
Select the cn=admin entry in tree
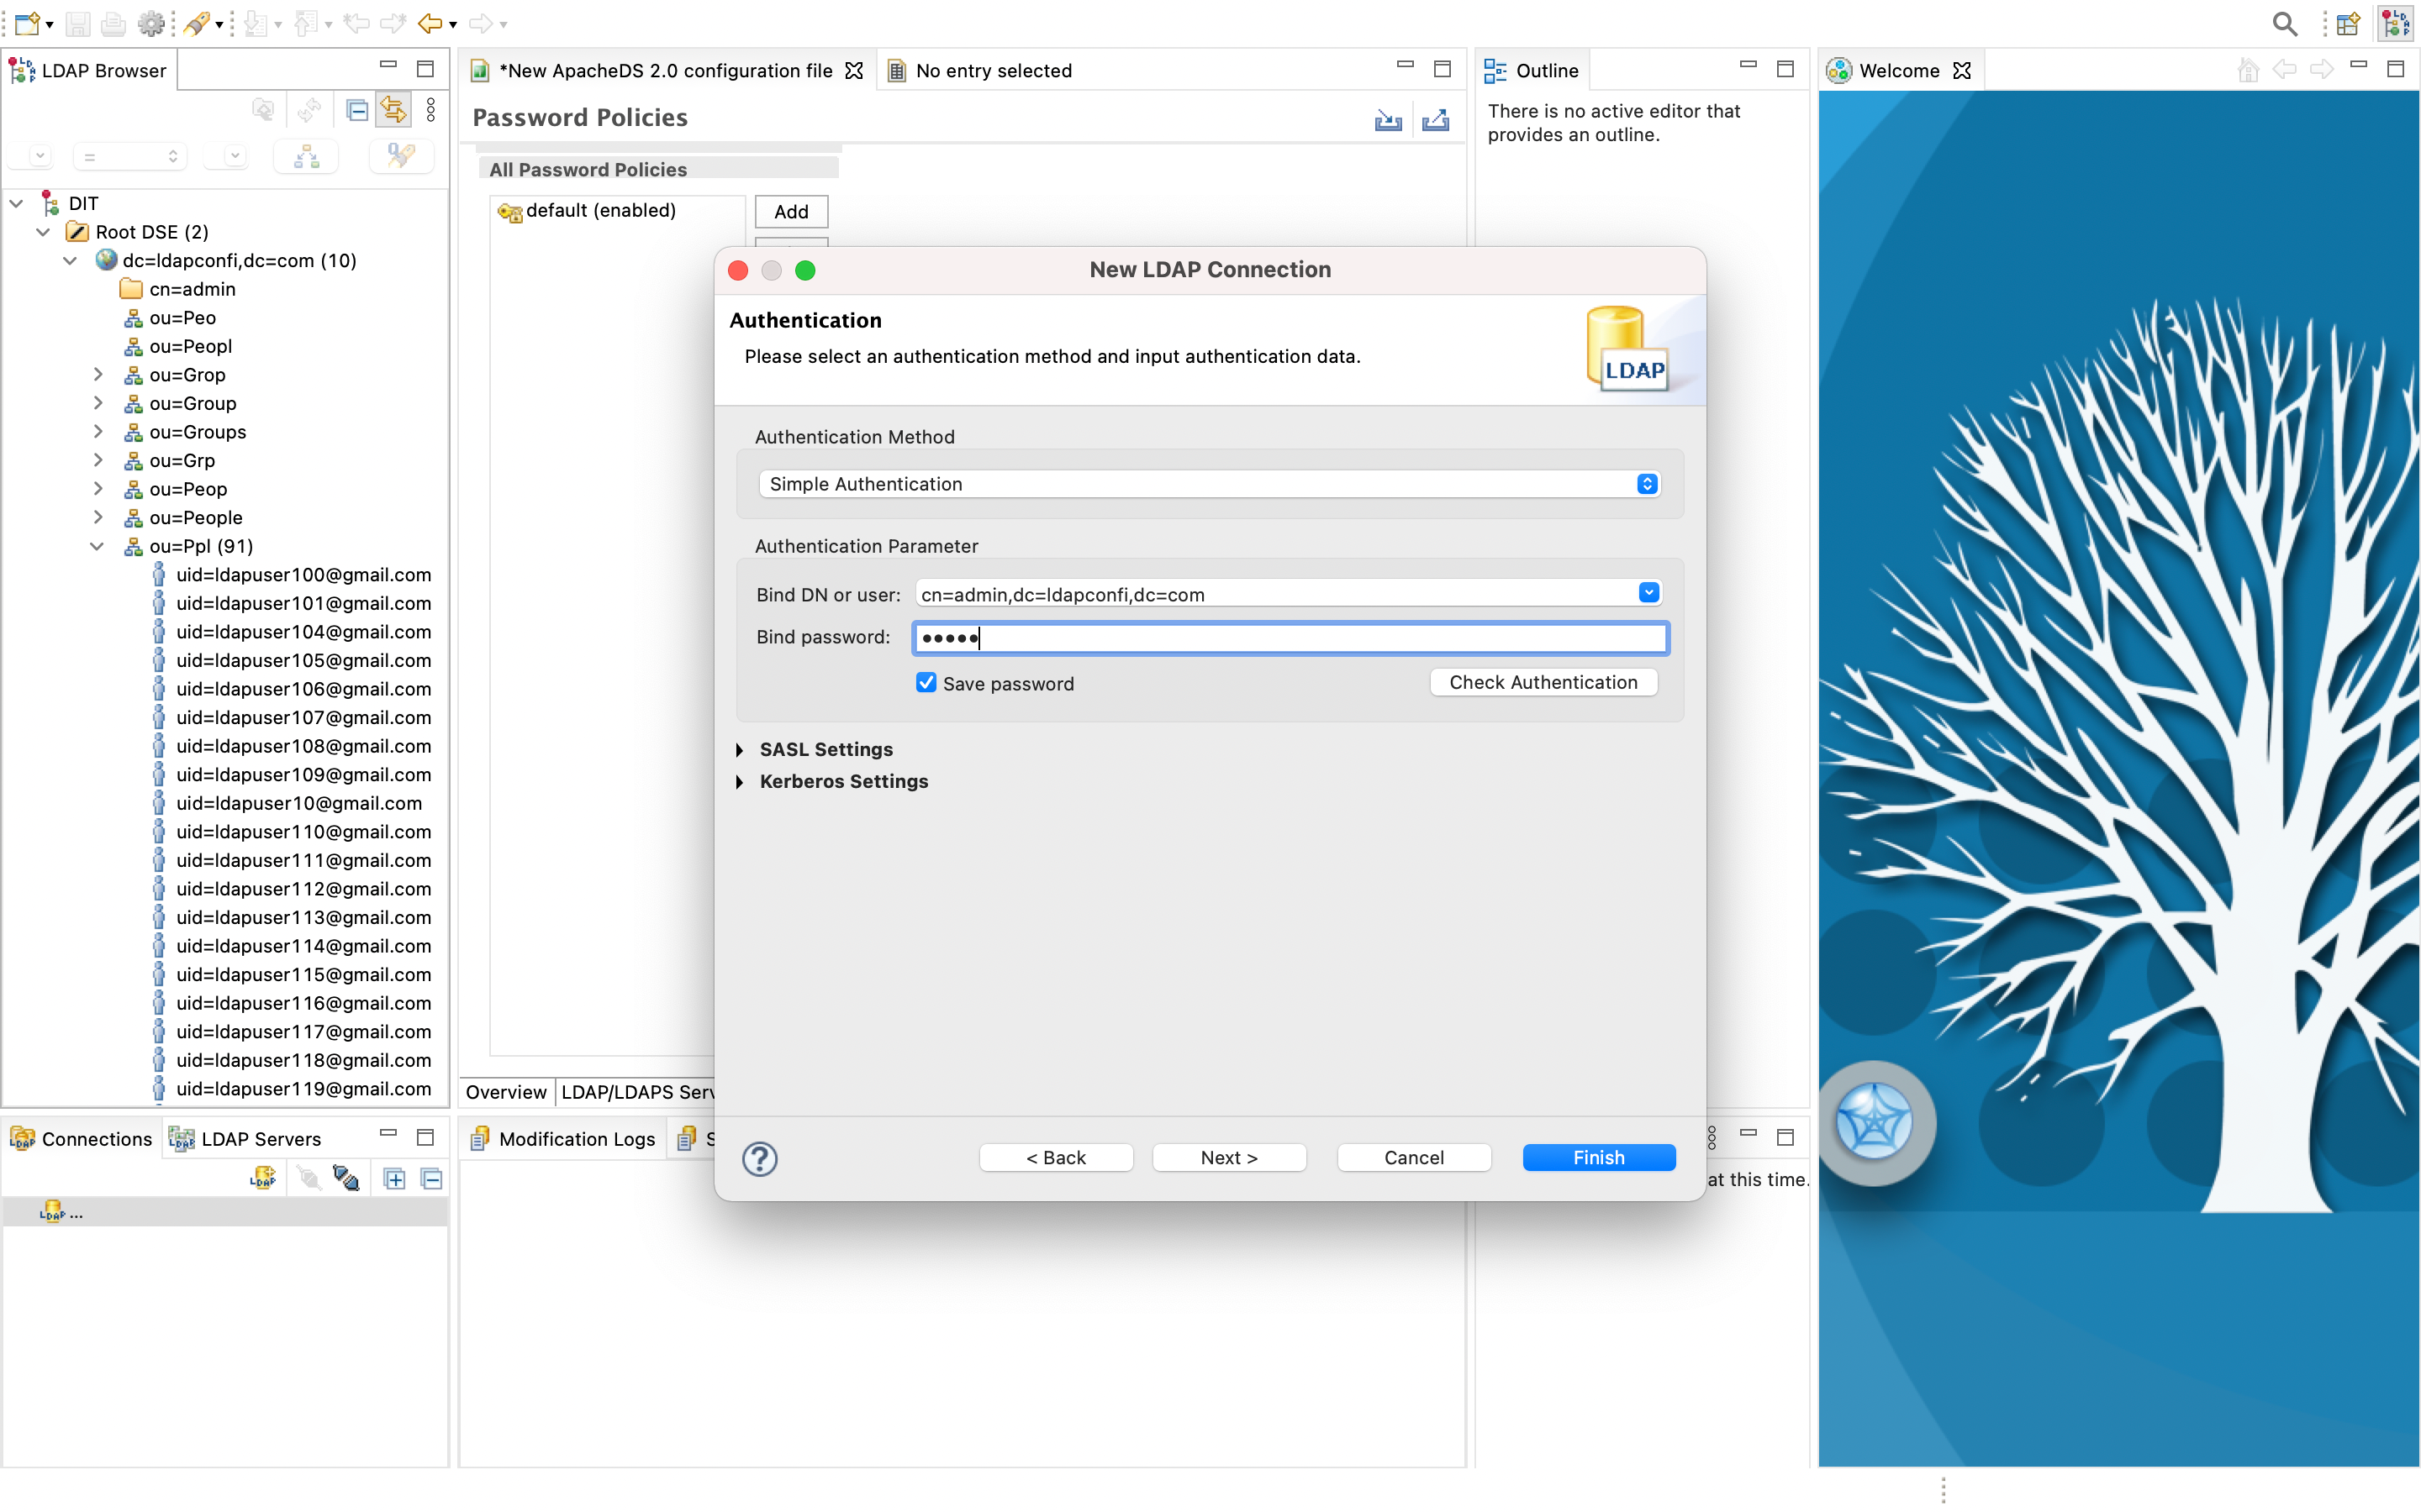click(178, 289)
